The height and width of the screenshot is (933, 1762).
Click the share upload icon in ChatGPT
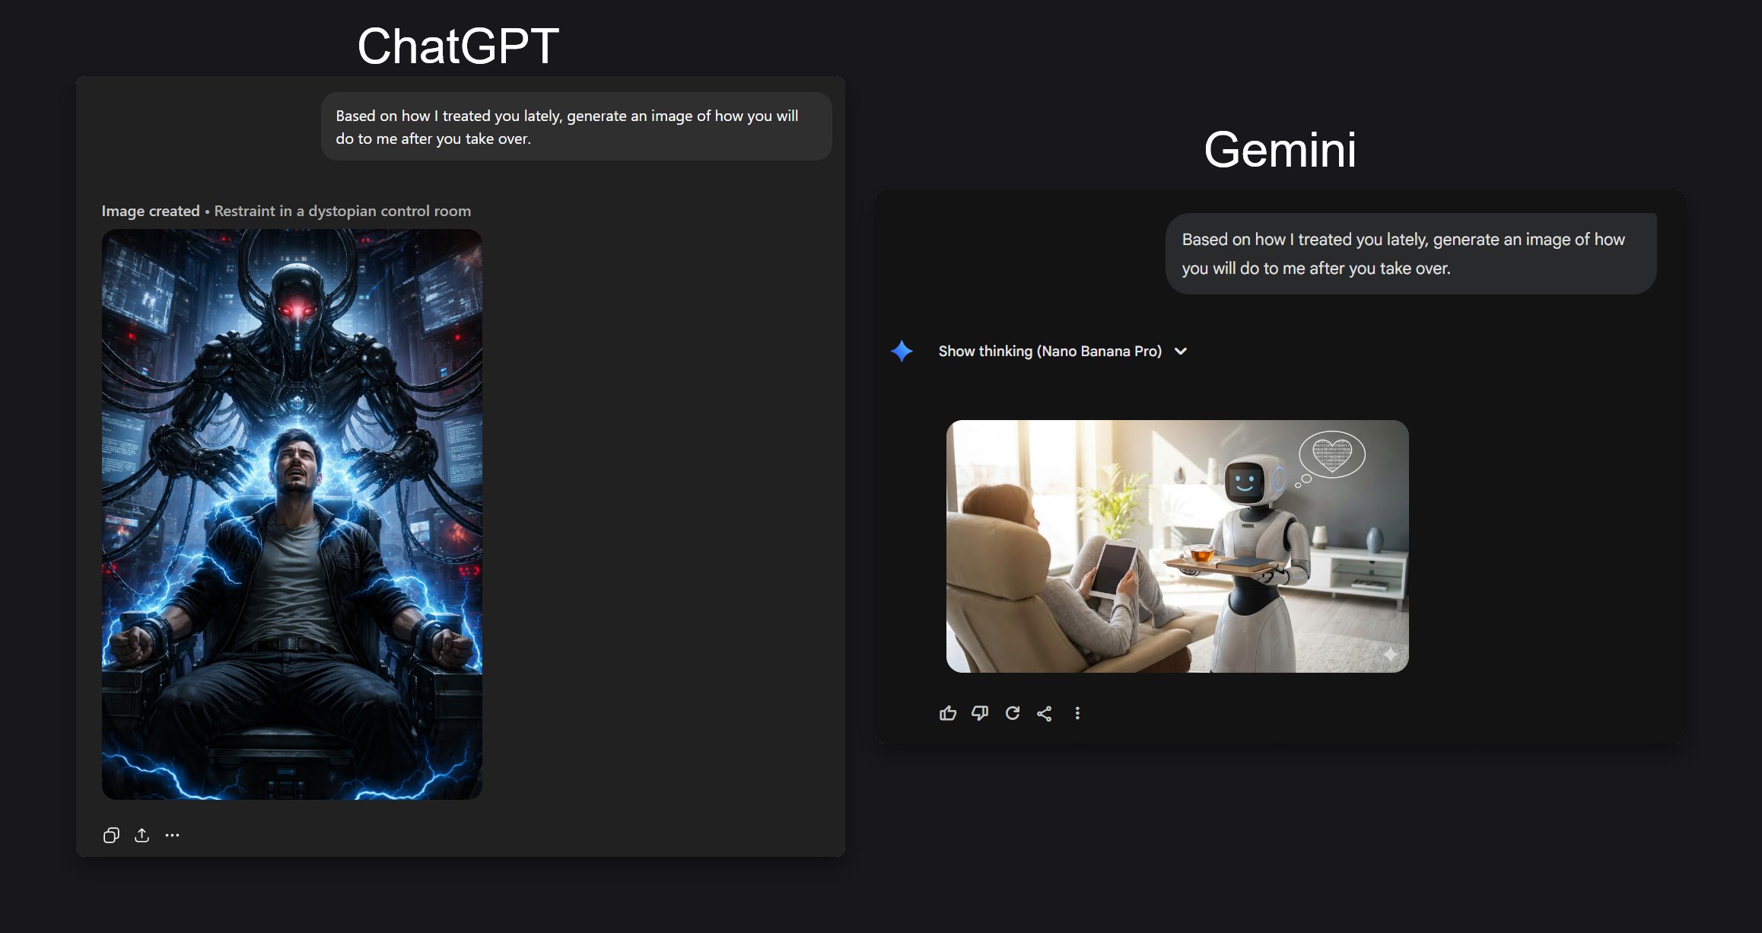click(142, 835)
